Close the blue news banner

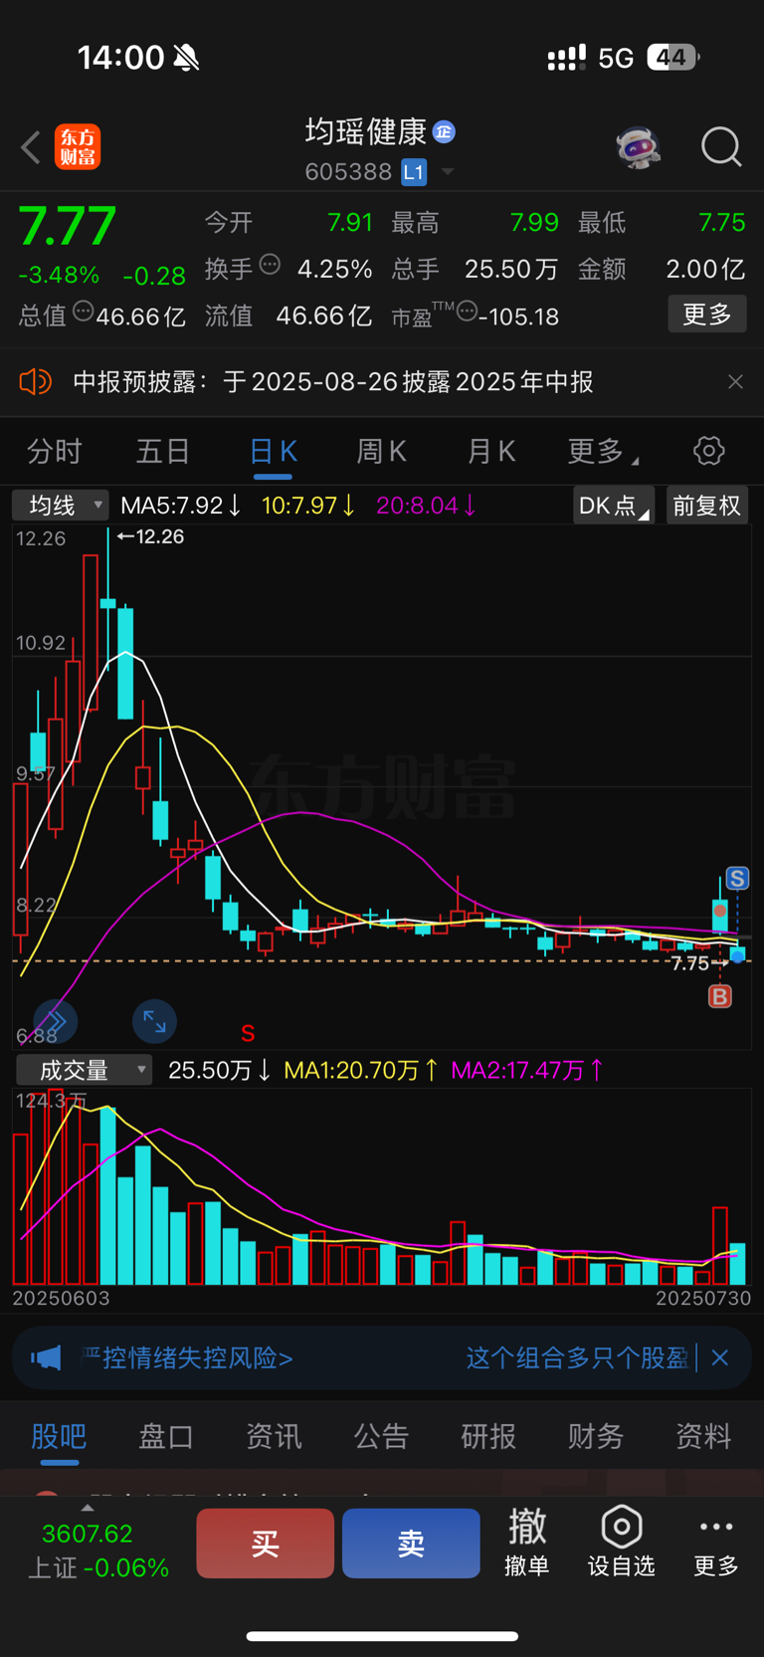[x=720, y=1357]
